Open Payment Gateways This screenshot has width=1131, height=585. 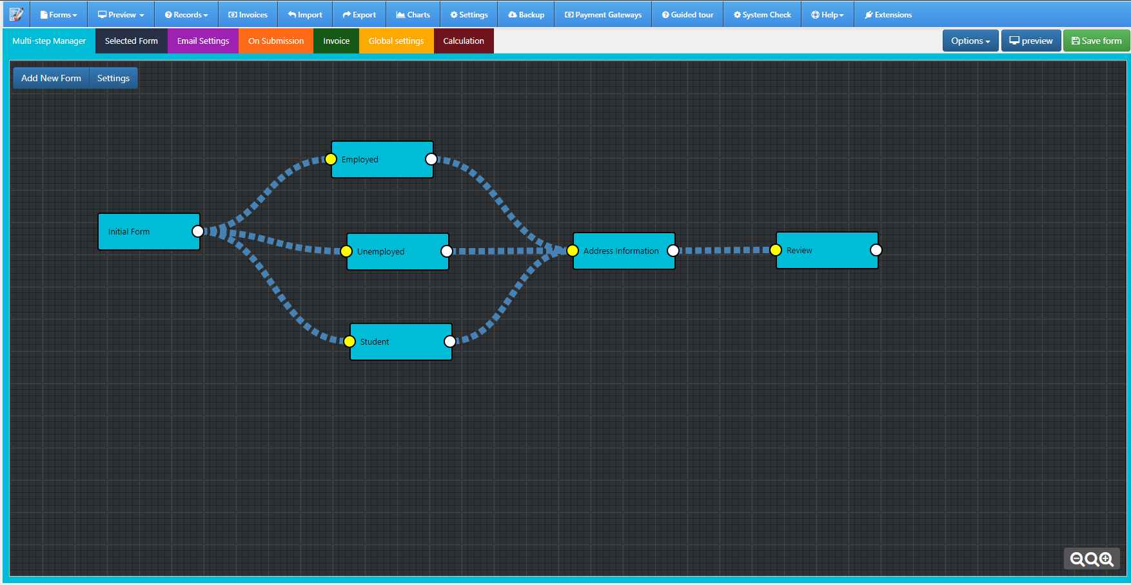click(x=603, y=14)
